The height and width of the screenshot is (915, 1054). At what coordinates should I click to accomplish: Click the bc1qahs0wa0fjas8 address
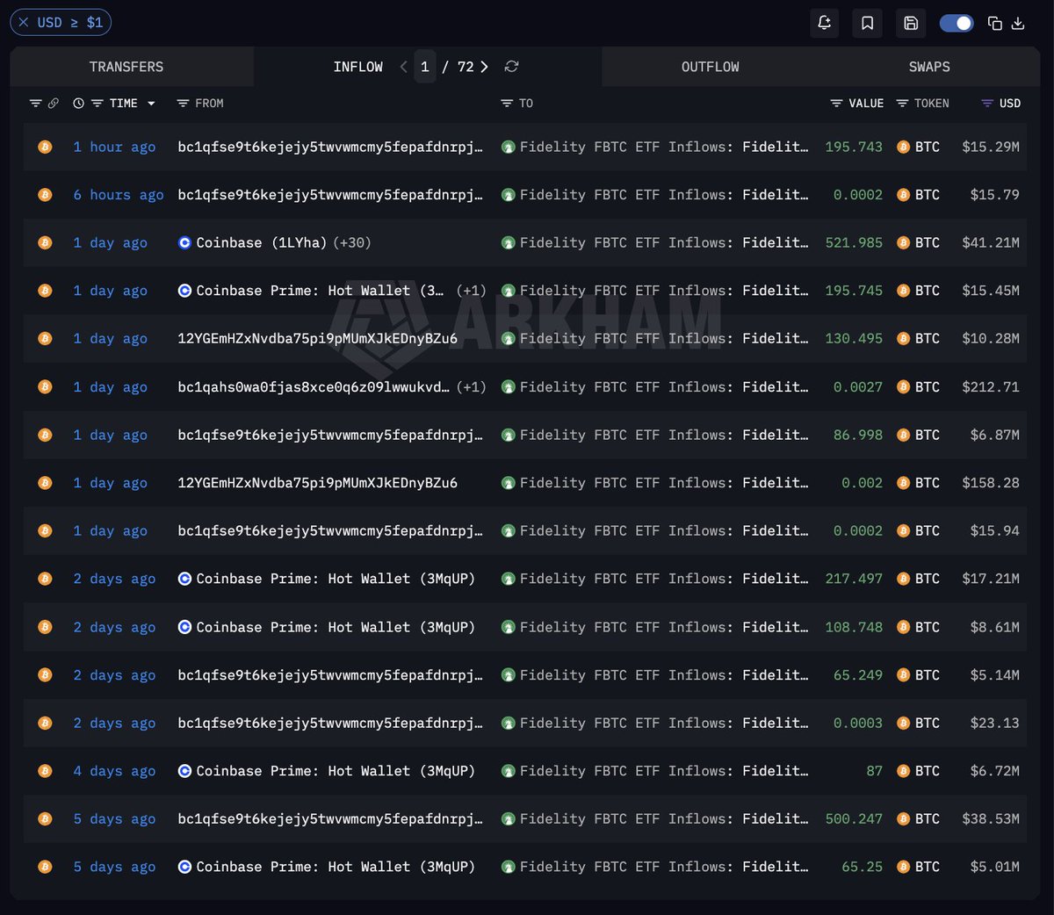(x=314, y=386)
